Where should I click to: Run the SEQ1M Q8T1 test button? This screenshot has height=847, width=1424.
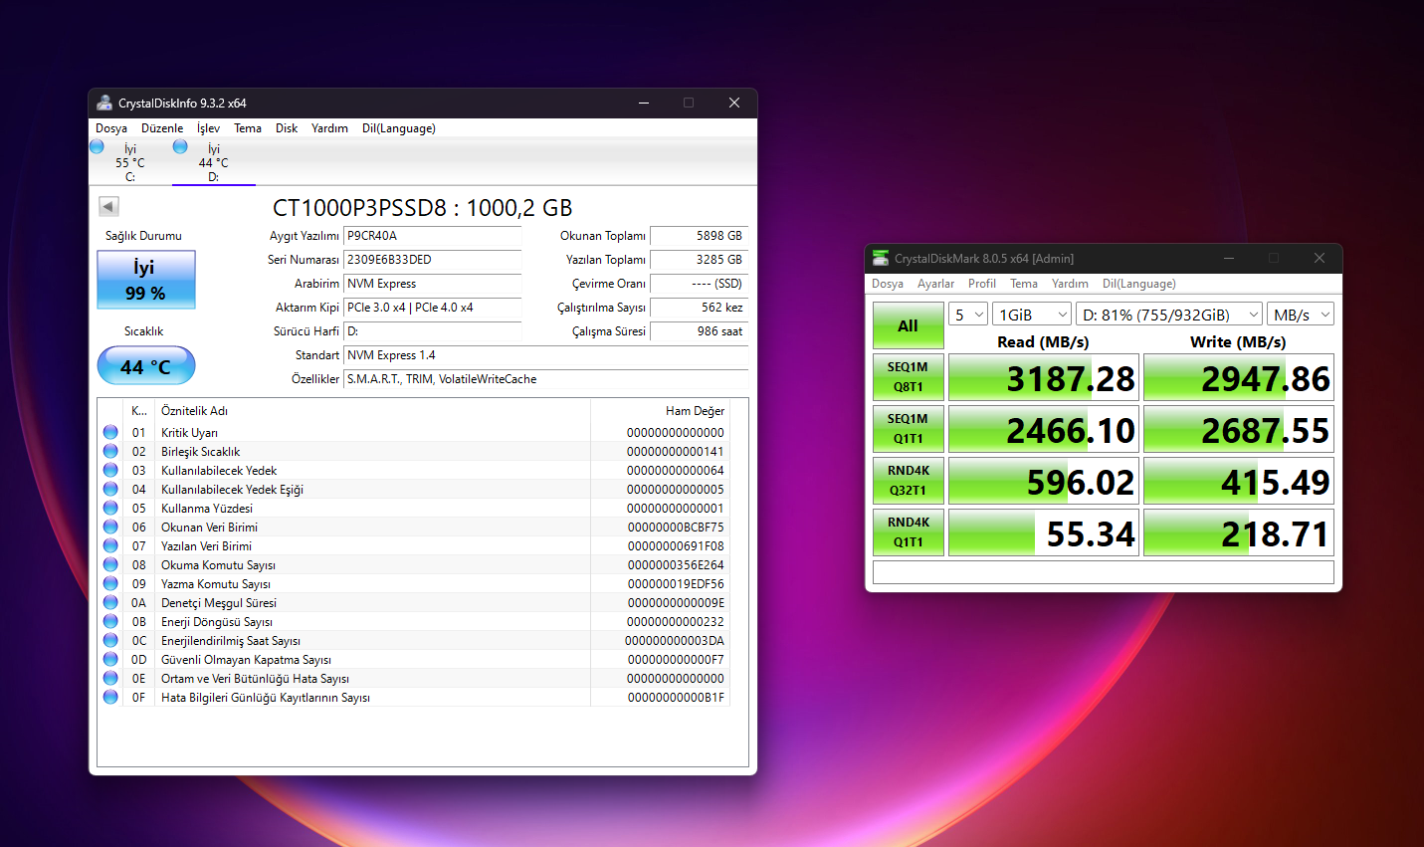(x=909, y=377)
